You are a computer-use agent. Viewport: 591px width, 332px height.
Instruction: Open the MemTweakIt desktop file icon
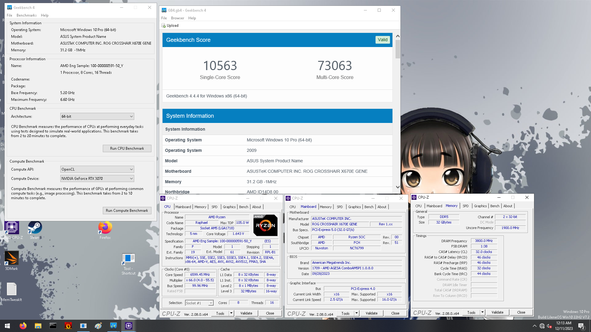(11, 292)
